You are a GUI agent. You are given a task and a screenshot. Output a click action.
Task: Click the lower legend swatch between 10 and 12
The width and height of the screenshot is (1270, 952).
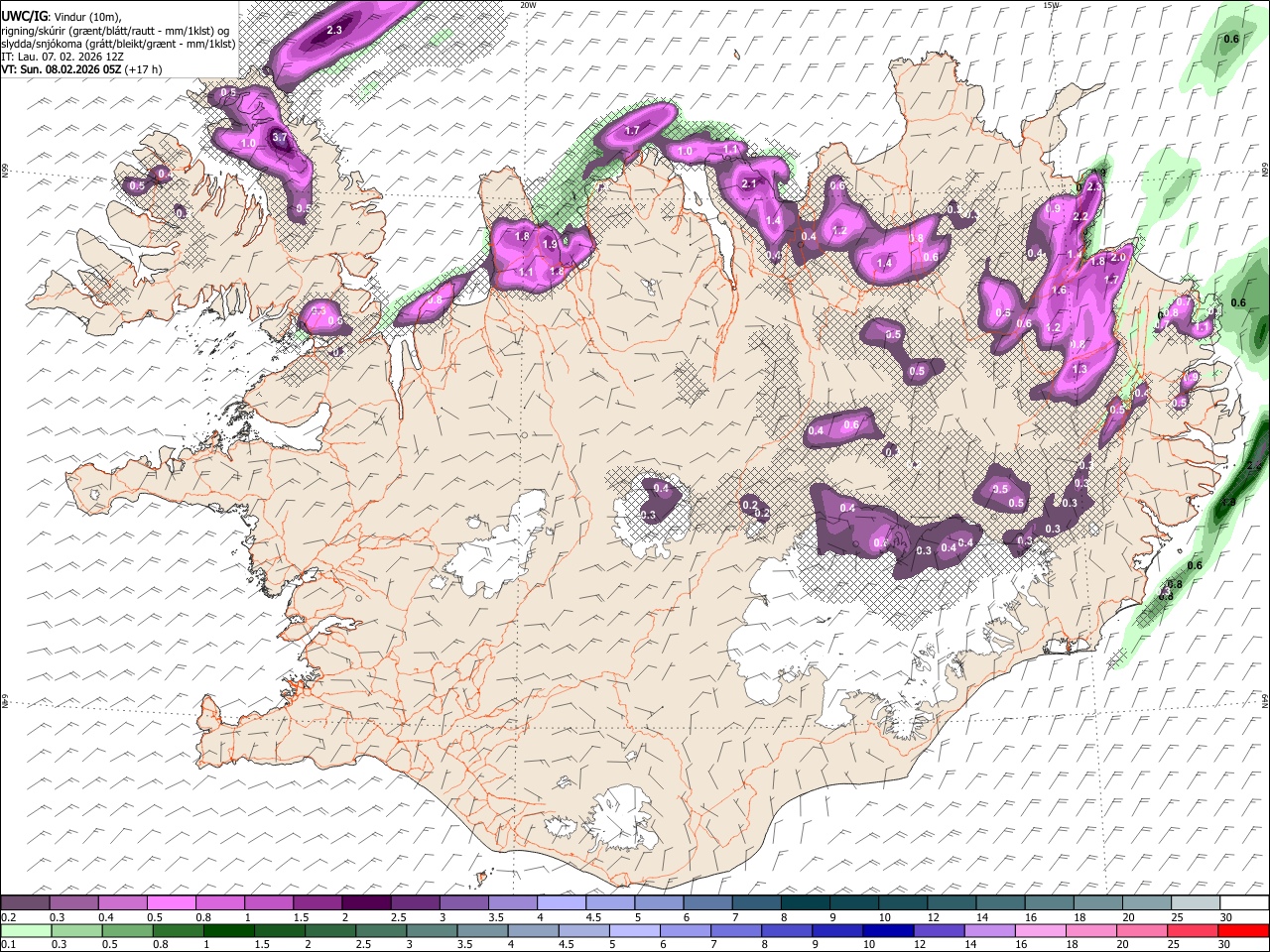(x=888, y=931)
